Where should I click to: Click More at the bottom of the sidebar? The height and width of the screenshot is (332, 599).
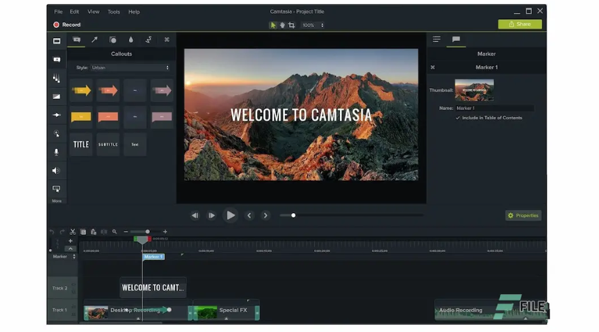(x=56, y=201)
